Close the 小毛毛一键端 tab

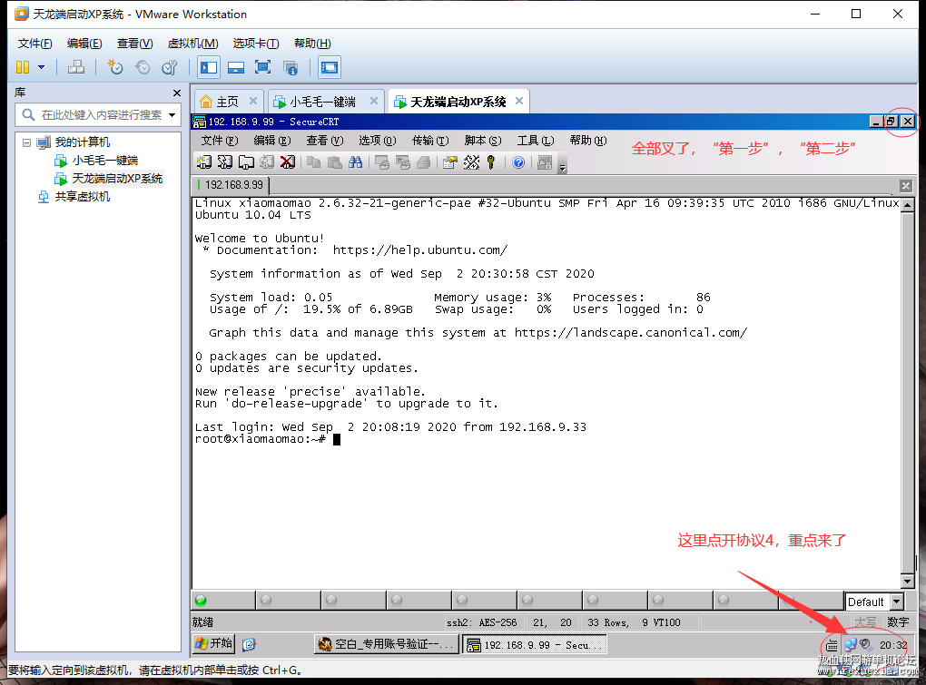pos(374,101)
